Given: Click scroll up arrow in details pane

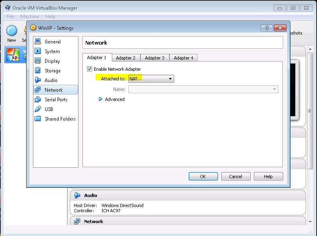Looking at the screenshot, I should [x=310, y=49].
